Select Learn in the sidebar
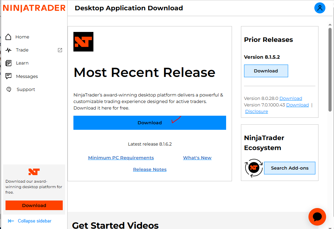Viewport: 334px width, 229px height. [22, 63]
